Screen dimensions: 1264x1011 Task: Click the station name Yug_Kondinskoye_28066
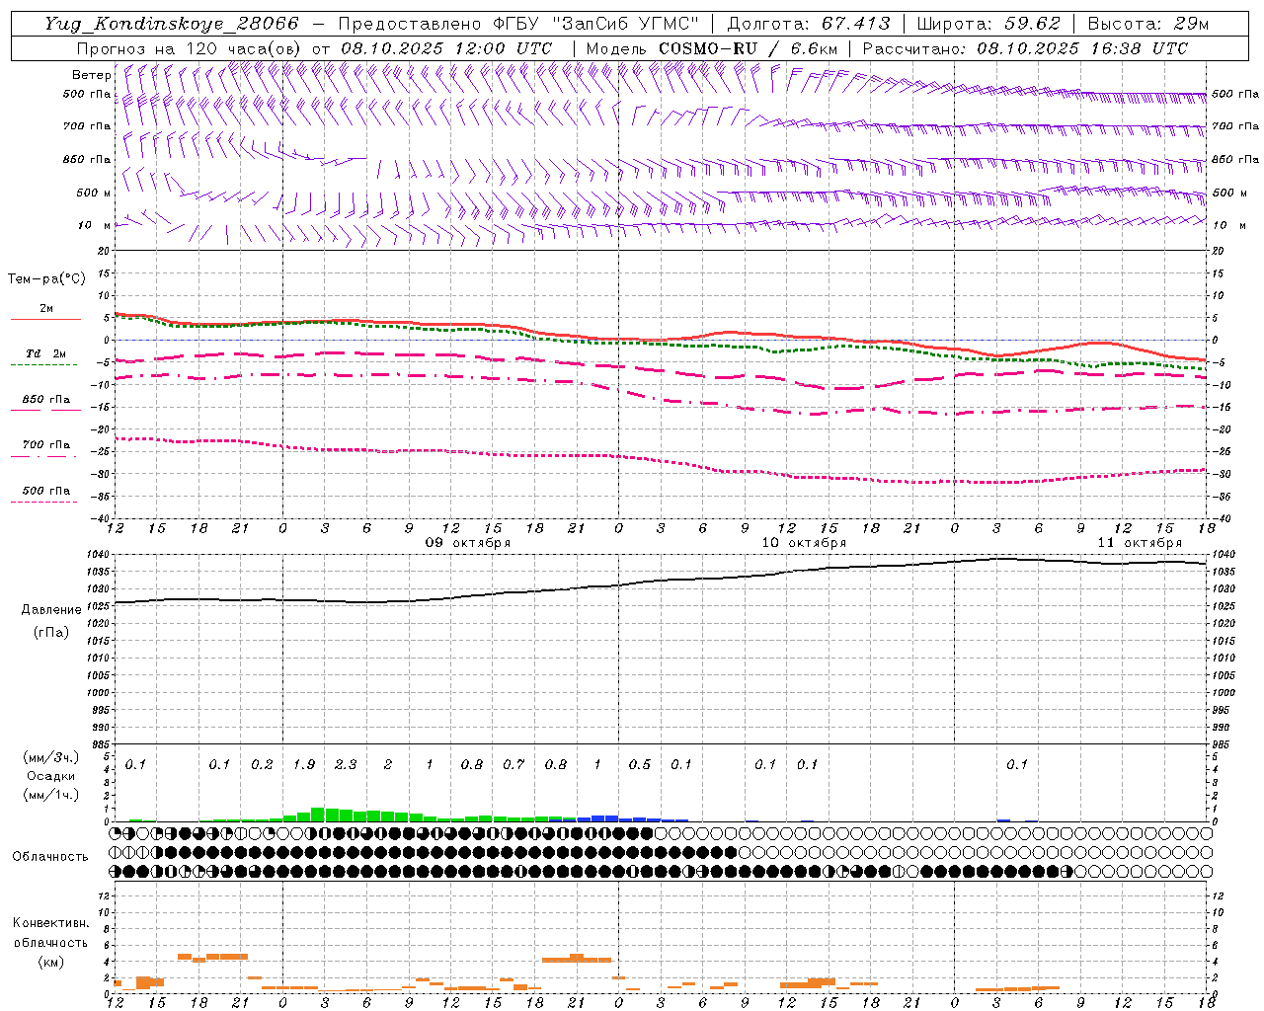pyautogui.click(x=171, y=24)
